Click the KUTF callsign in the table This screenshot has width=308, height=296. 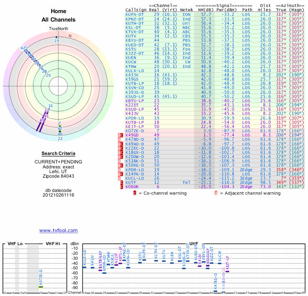click(131, 183)
